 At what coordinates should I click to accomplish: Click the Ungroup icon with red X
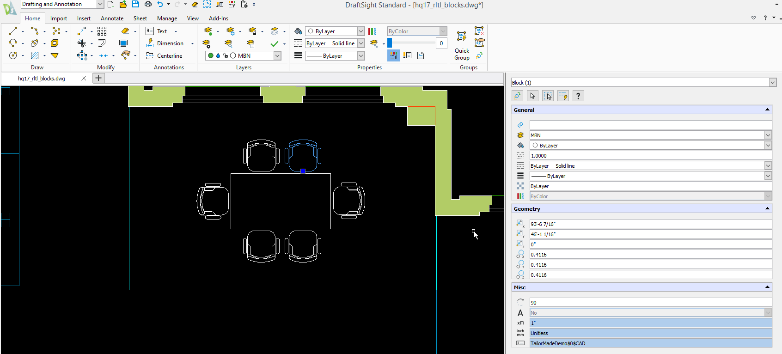[479, 31]
